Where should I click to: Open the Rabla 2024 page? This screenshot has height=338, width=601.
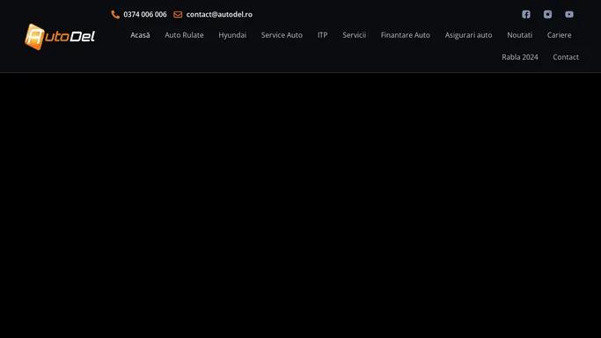click(x=520, y=57)
